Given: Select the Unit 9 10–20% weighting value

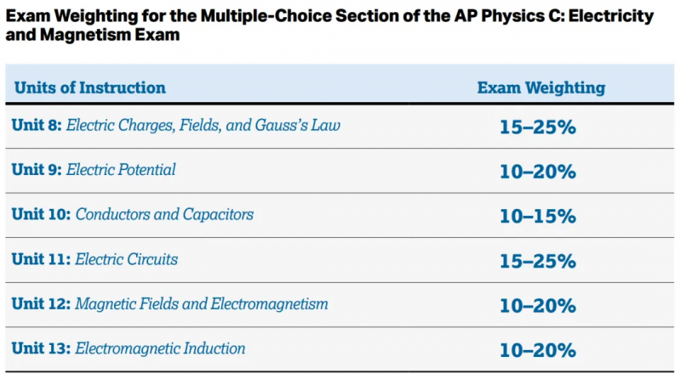Looking at the screenshot, I should [538, 172].
